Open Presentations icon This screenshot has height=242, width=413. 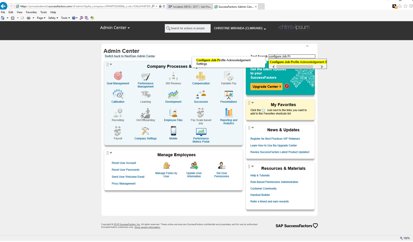click(228, 95)
